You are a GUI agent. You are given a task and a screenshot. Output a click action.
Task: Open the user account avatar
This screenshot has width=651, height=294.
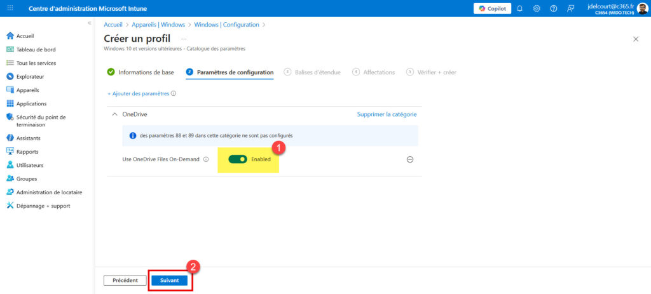642,8
